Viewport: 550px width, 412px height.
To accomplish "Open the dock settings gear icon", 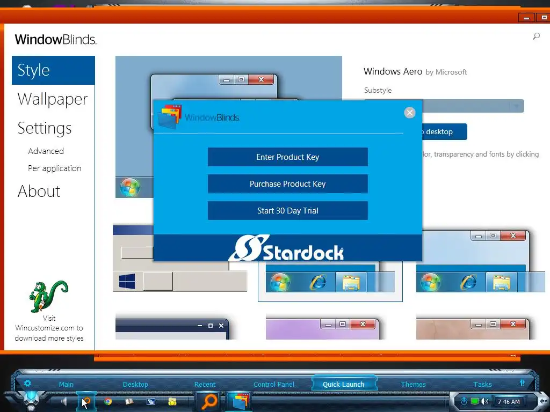I will [x=27, y=383].
